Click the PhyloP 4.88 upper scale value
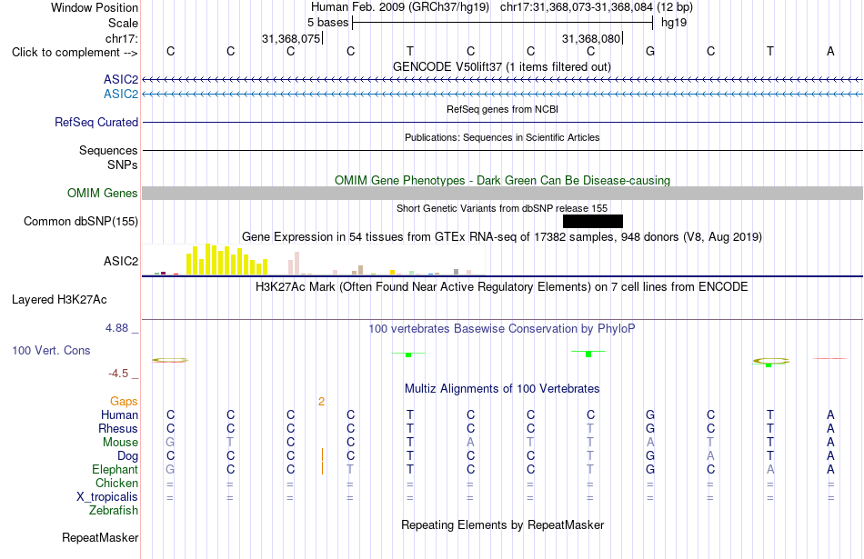The image size is (864, 559). click(116, 328)
